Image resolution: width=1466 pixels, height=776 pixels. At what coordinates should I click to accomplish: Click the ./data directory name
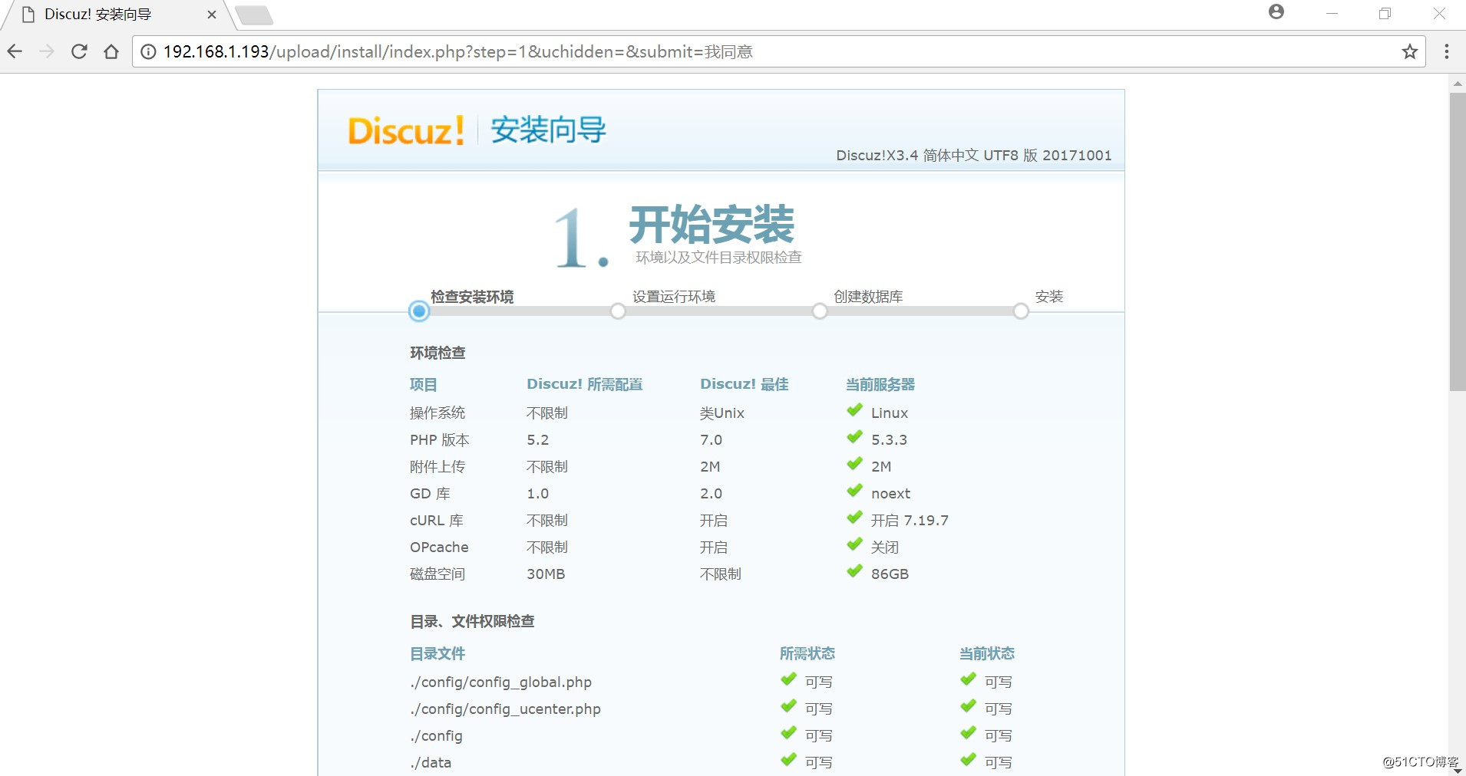[x=431, y=763]
